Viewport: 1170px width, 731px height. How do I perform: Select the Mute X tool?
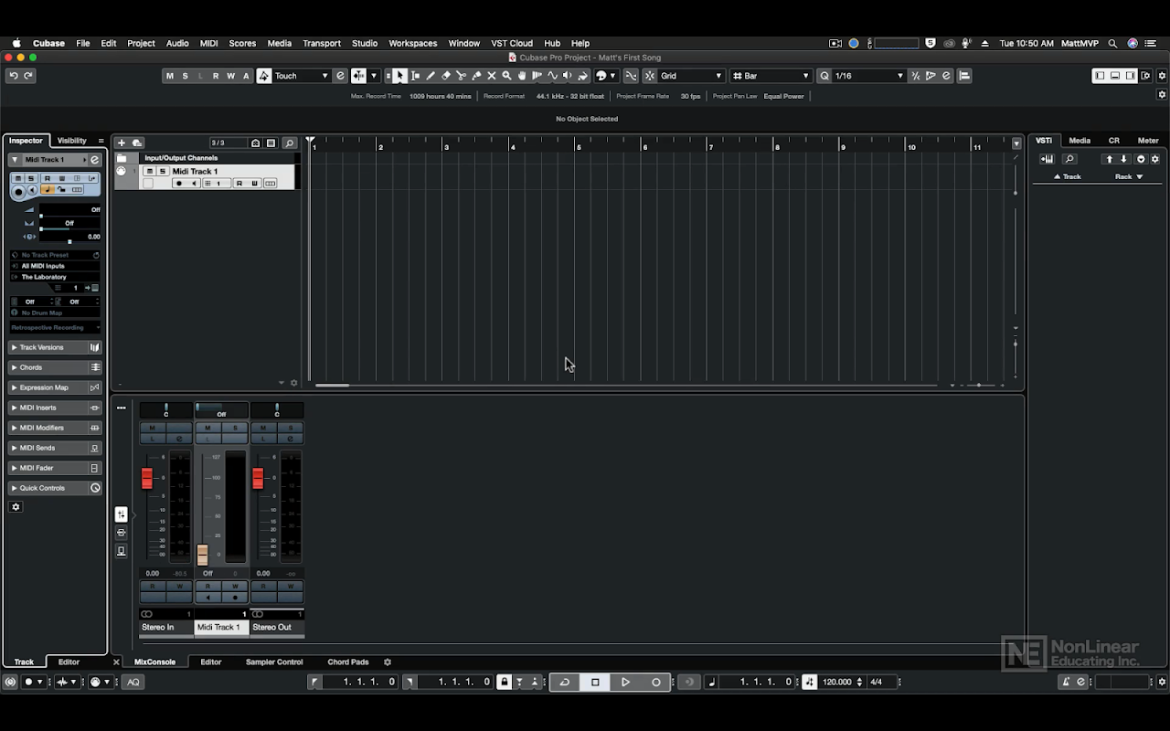coord(492,76)
